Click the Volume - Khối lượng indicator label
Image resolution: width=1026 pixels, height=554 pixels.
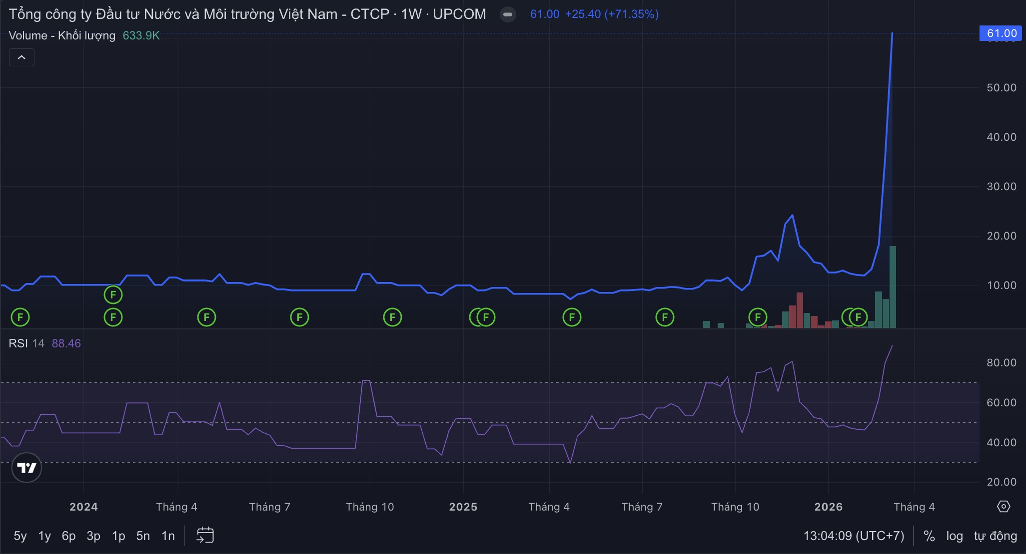(x=62, y=35)
